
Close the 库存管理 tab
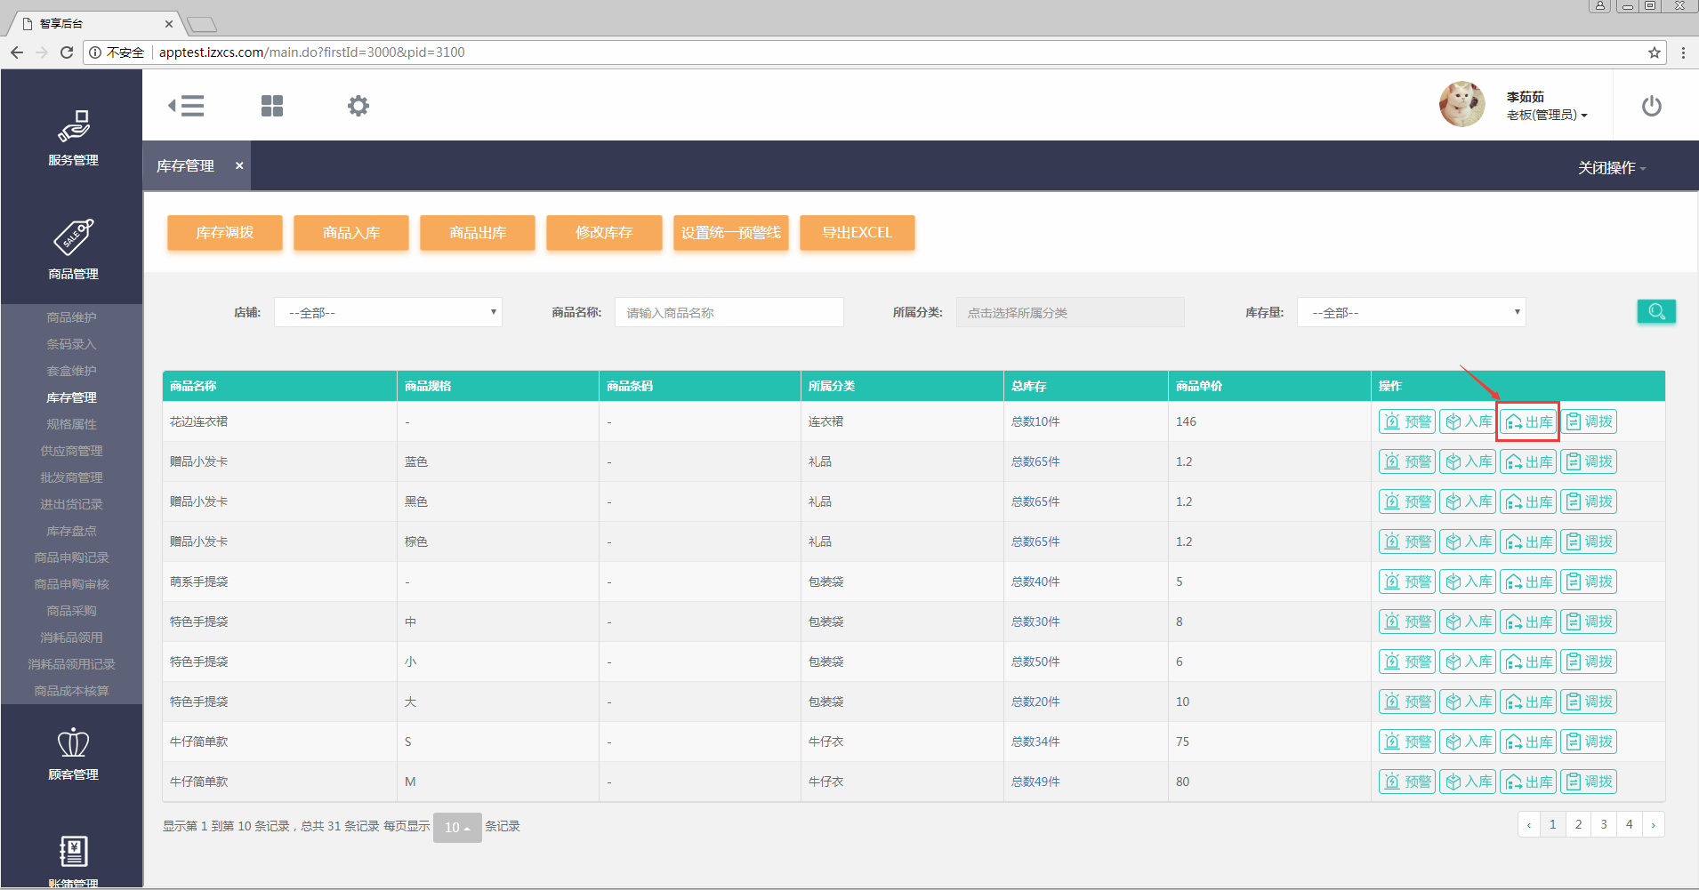[239, 165]
